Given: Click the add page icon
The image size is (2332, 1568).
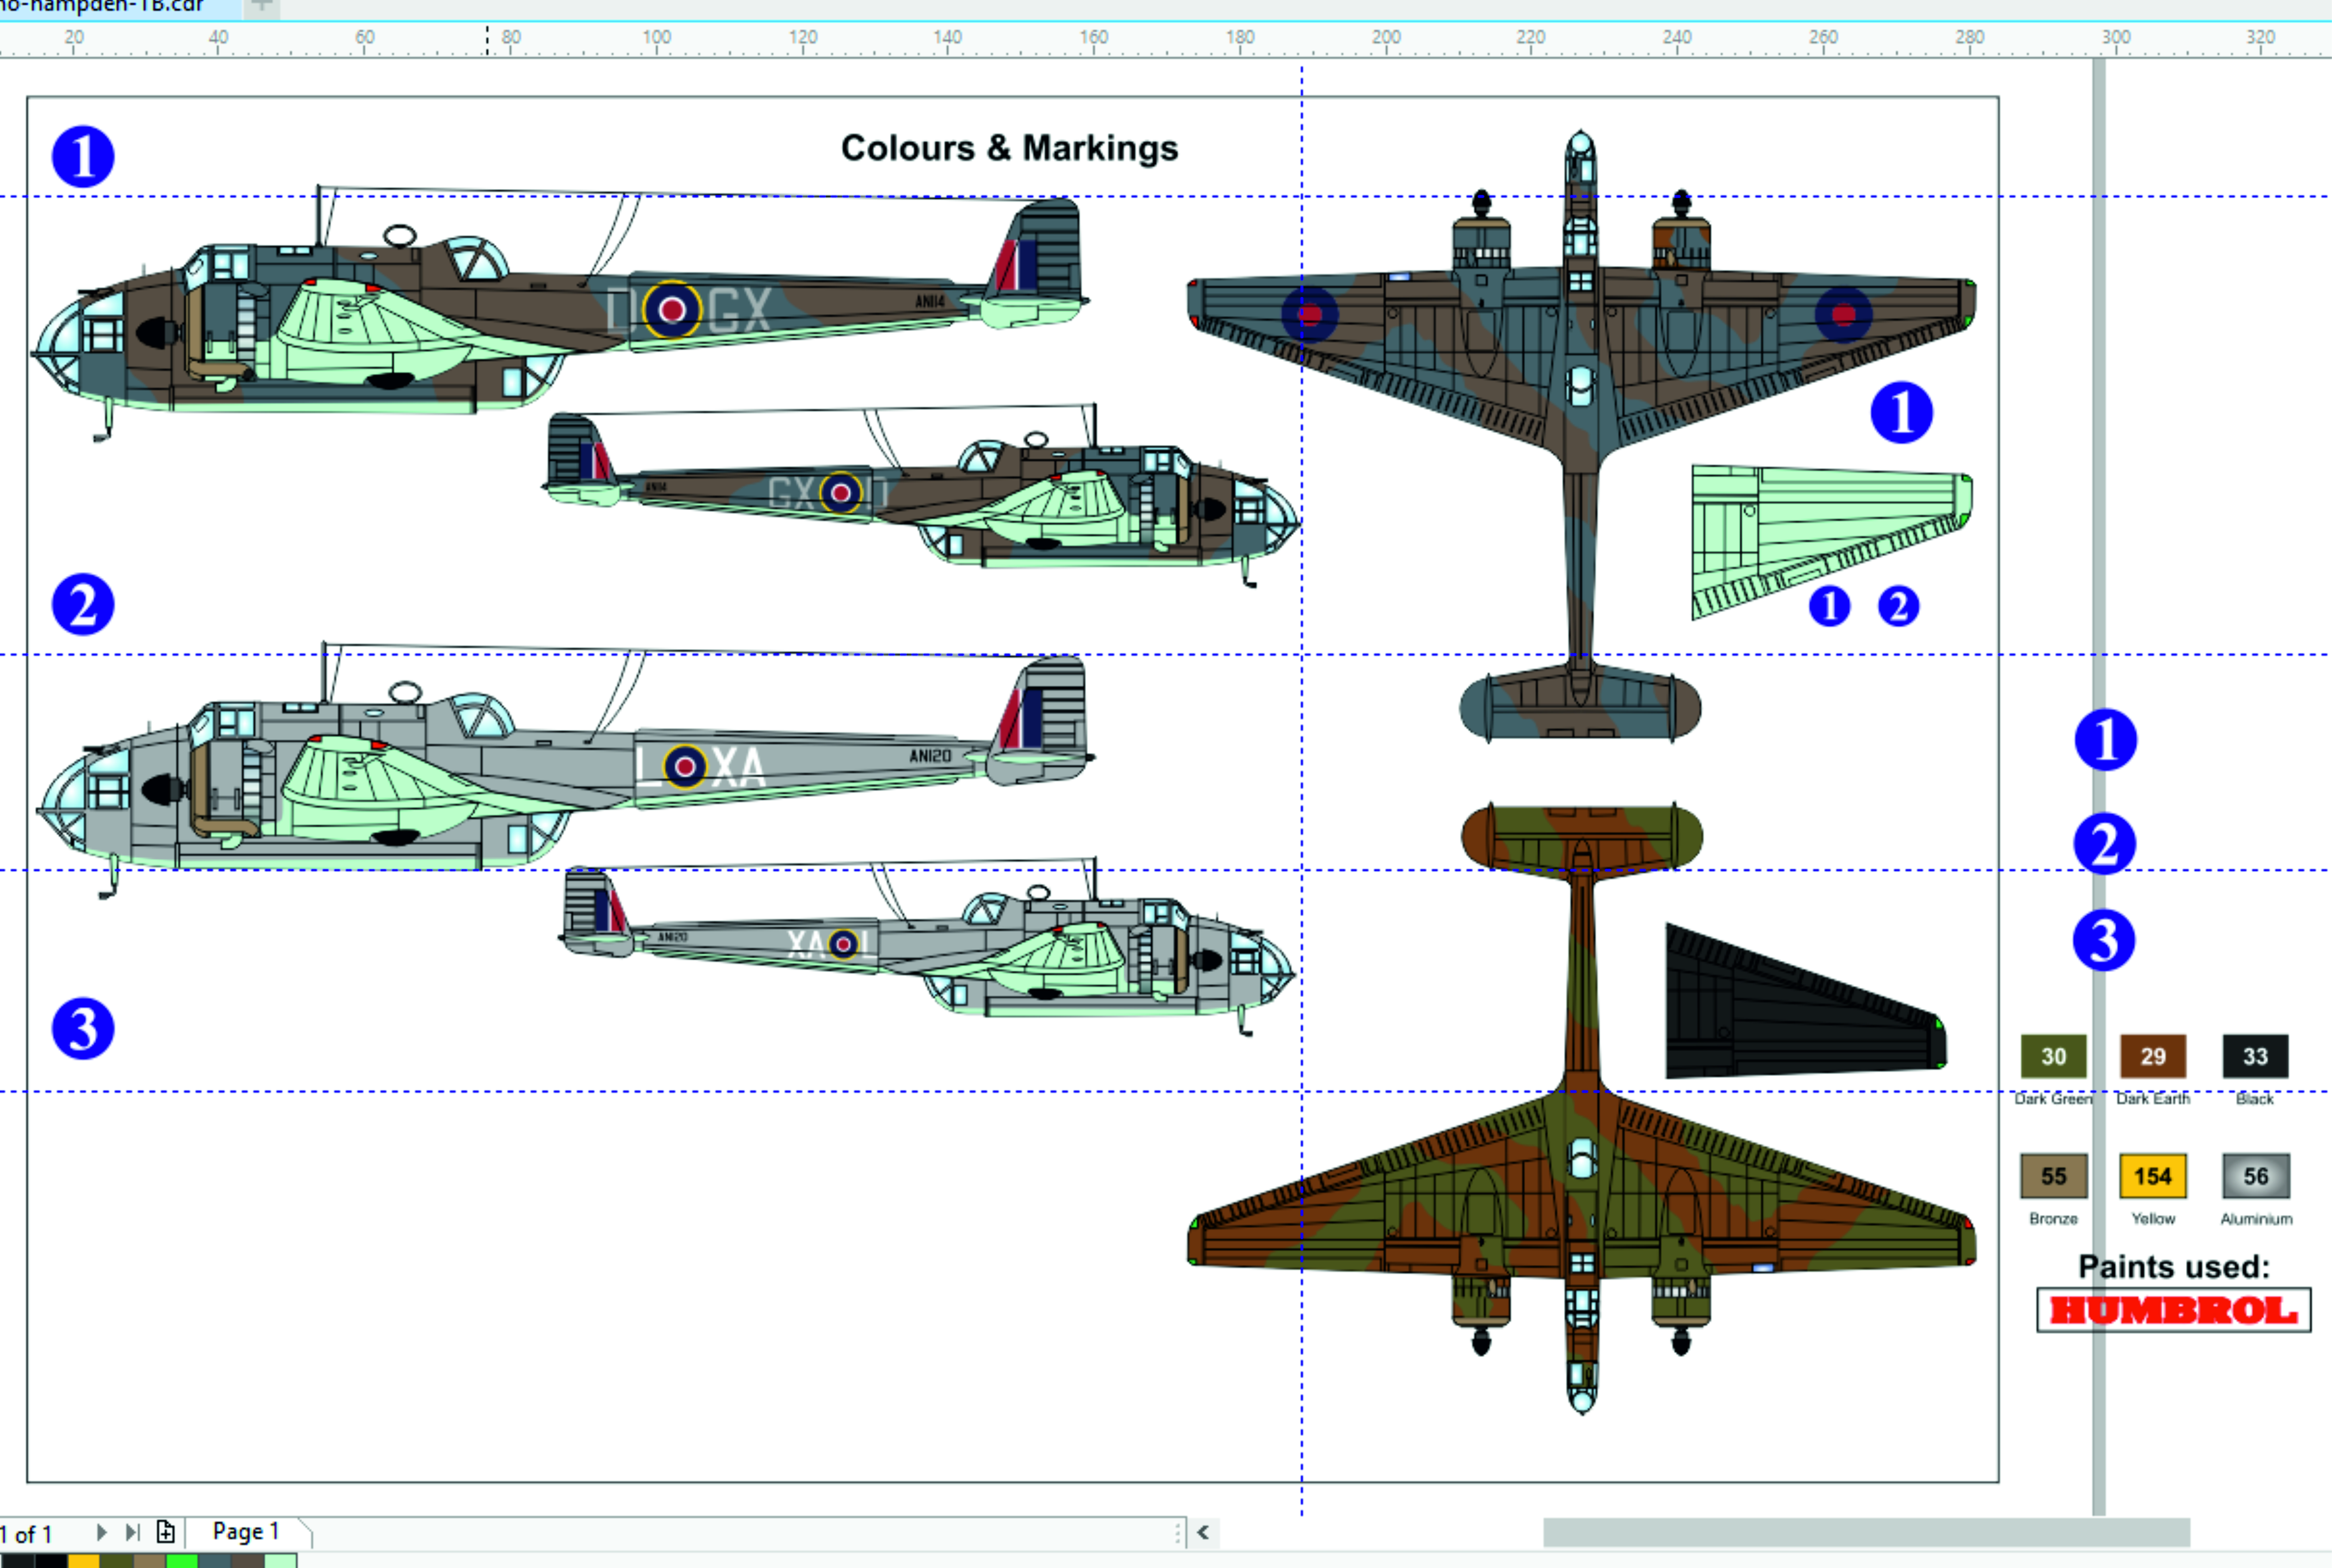Looking at the screenshot, I should click(x=166, y=1532).
